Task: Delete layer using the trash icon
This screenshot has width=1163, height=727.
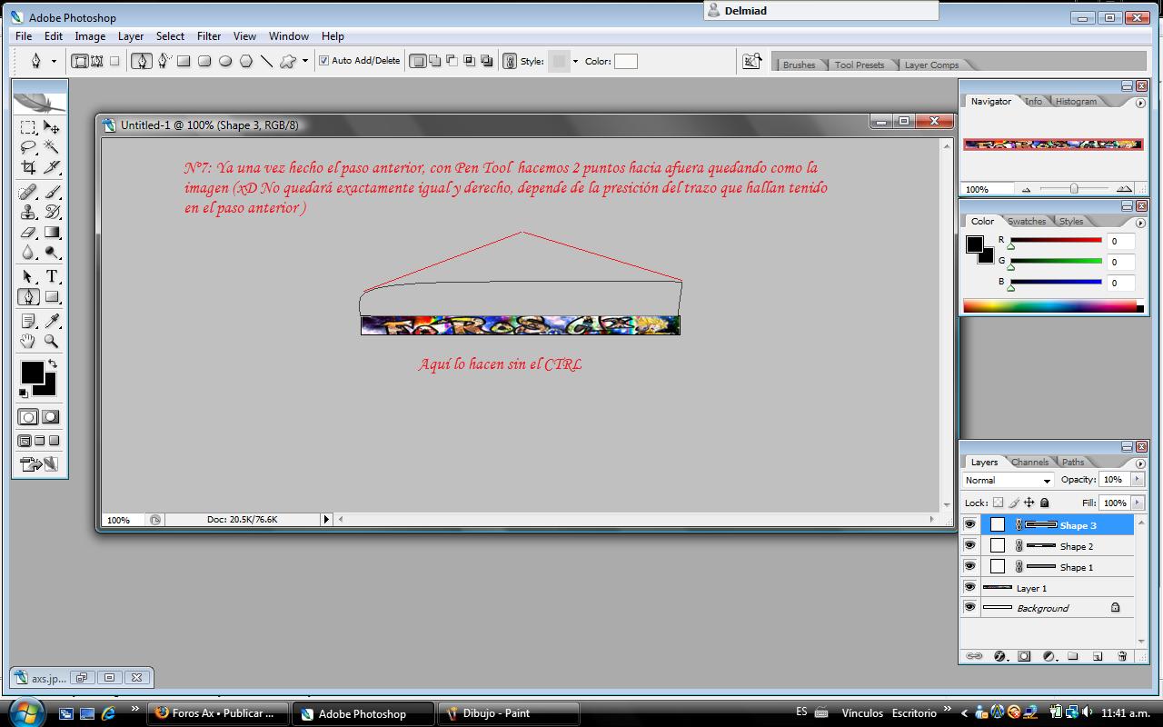Action: tap(1122, 655)
